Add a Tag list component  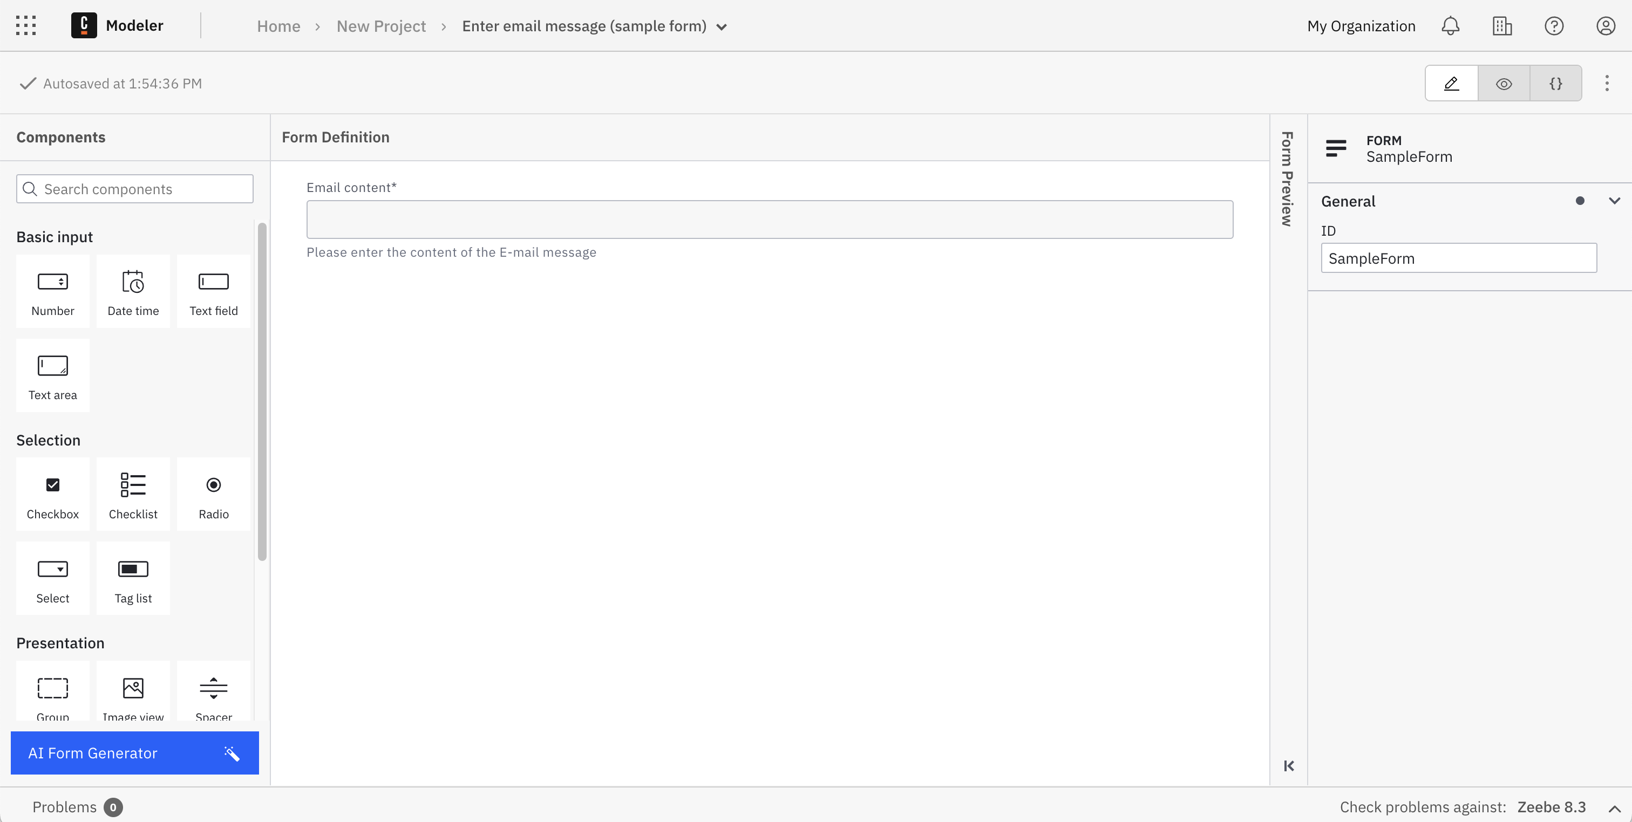coord(133,578)
